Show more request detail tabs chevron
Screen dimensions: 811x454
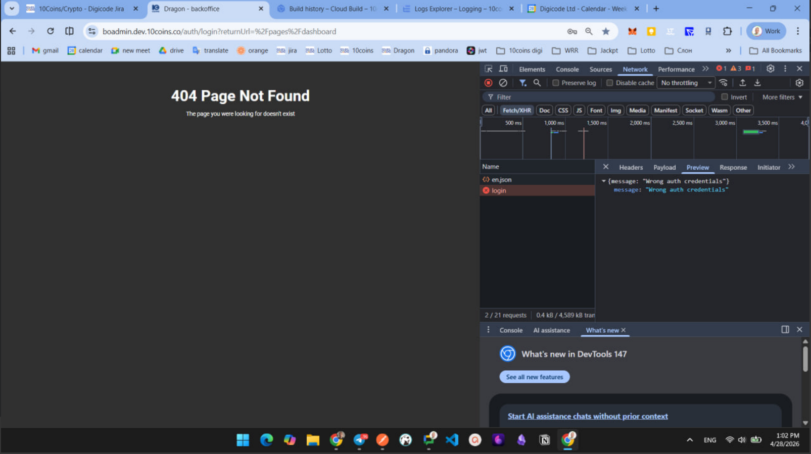click(791, 167)
